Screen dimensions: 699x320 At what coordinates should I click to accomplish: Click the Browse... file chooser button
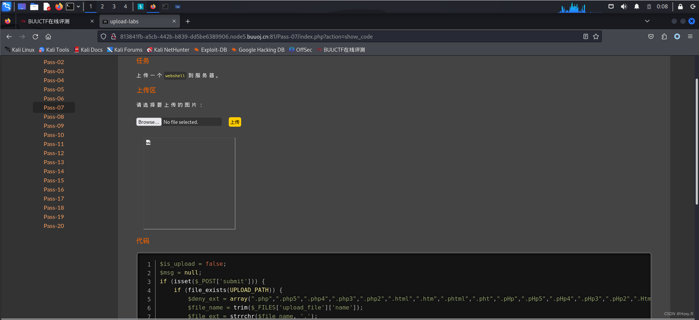pos(149,122)
